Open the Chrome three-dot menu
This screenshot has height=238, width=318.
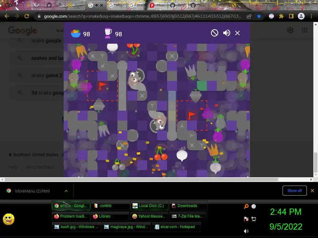311,16
